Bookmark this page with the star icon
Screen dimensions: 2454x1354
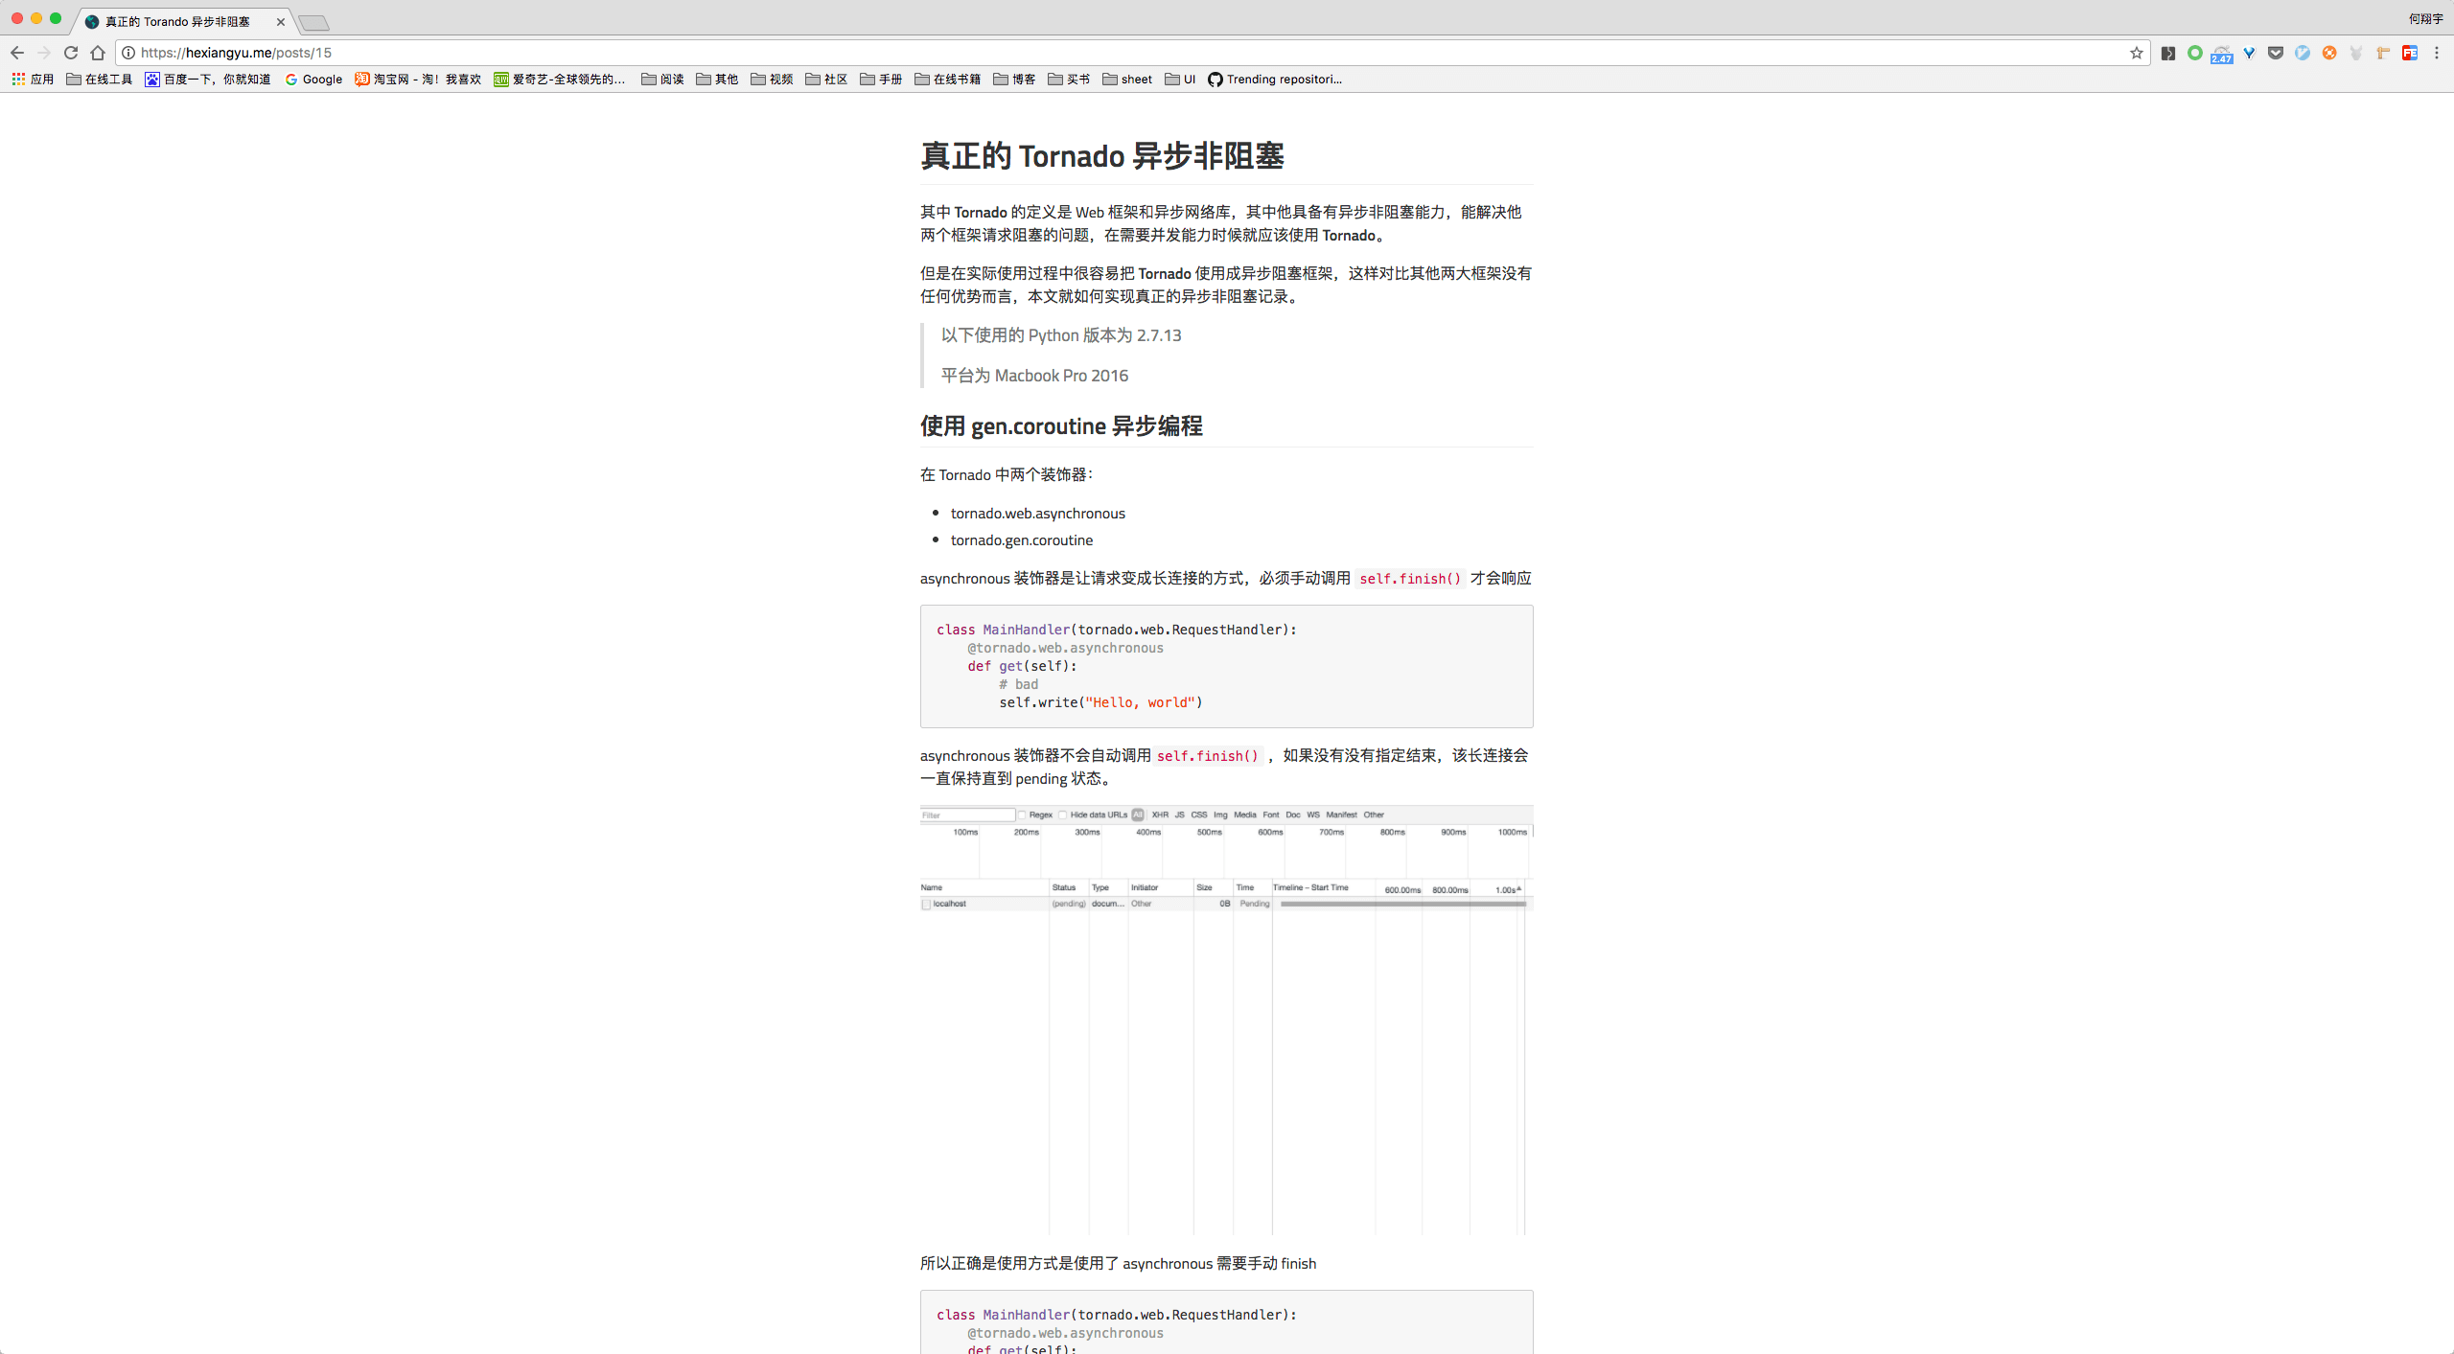click(x=2136, y=53)
